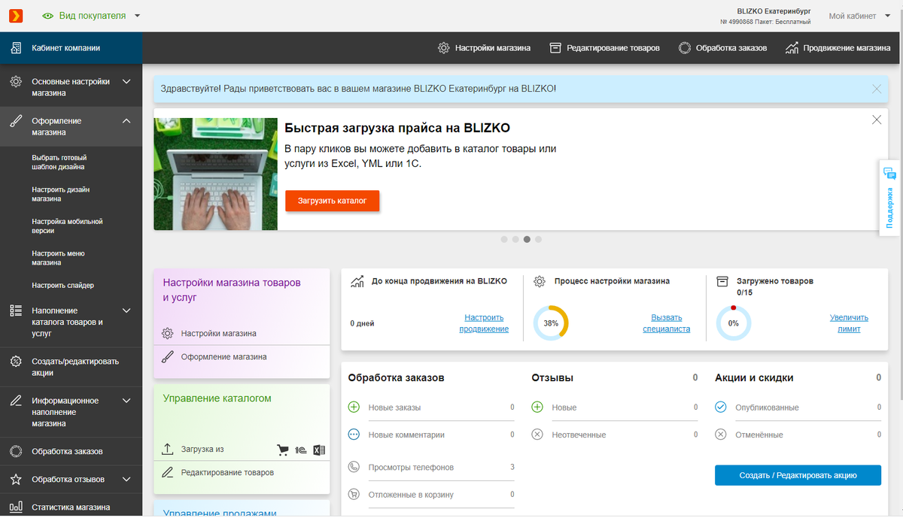Click the green eye icon near Вид покупателя
The width and height of the screenshot is (903, 518).
pos(48,16)
